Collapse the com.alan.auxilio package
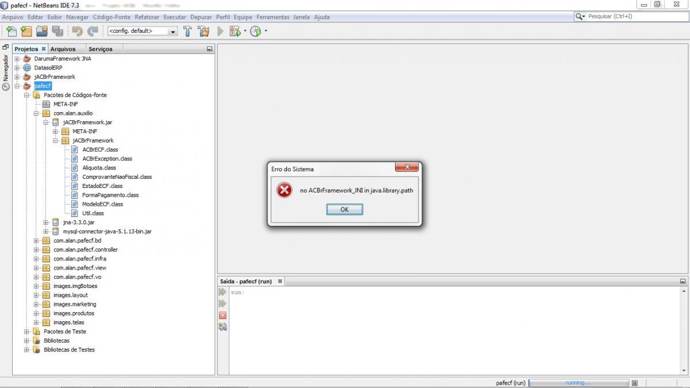The width and height of the screenshot is (690, 388). (x=36, y=113)
